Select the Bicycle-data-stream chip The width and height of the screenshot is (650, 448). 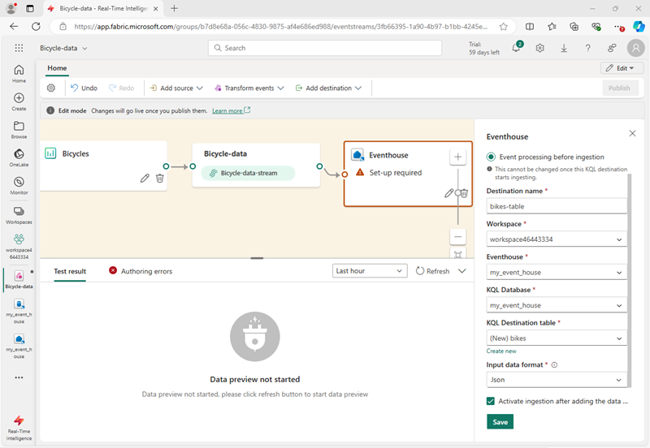click(x=248, y=173)
